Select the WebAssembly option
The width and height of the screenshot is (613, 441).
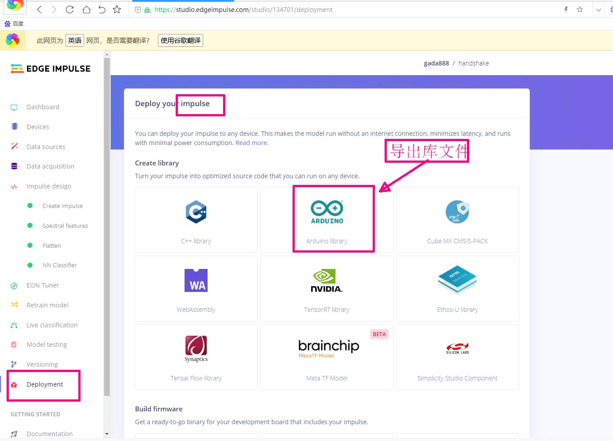coord(196,288)
